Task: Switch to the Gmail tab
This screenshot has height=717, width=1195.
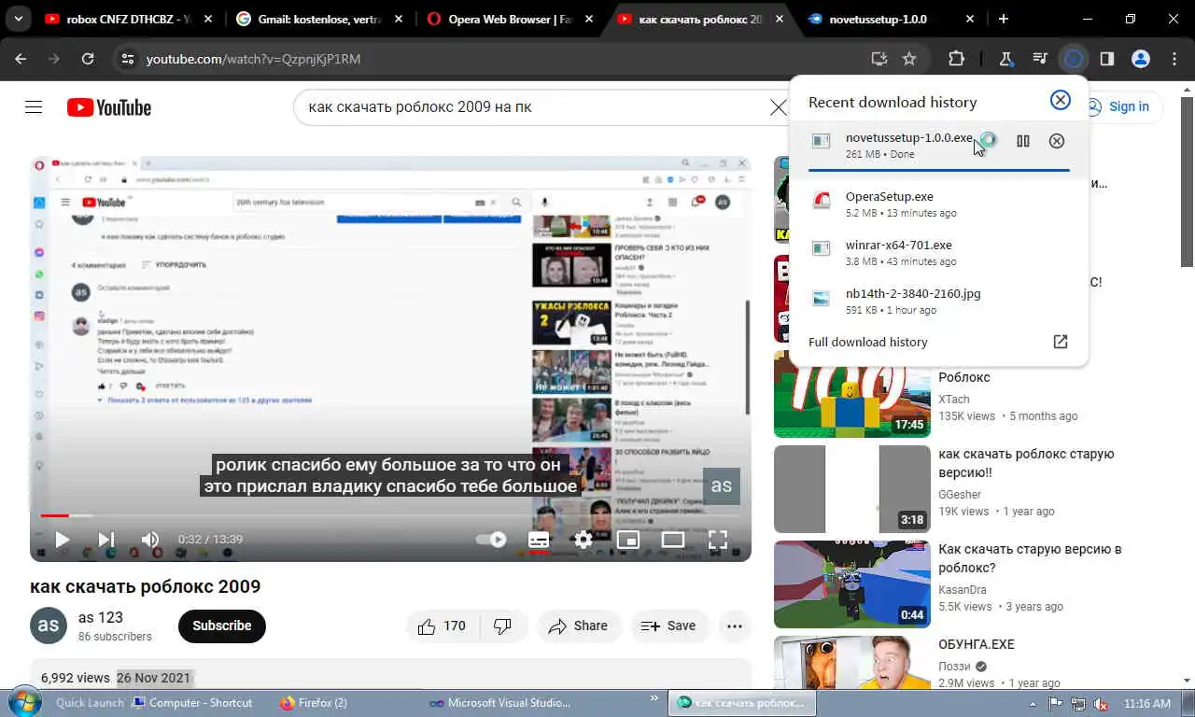Action: [319, 19]
